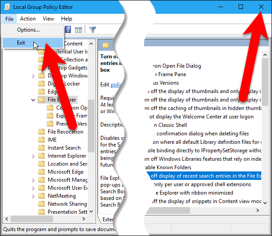The width and height of the screenshot is (272, 236).
Task: Click the folder icon next to Presentation Settings
Action: (x=41, y=212)
